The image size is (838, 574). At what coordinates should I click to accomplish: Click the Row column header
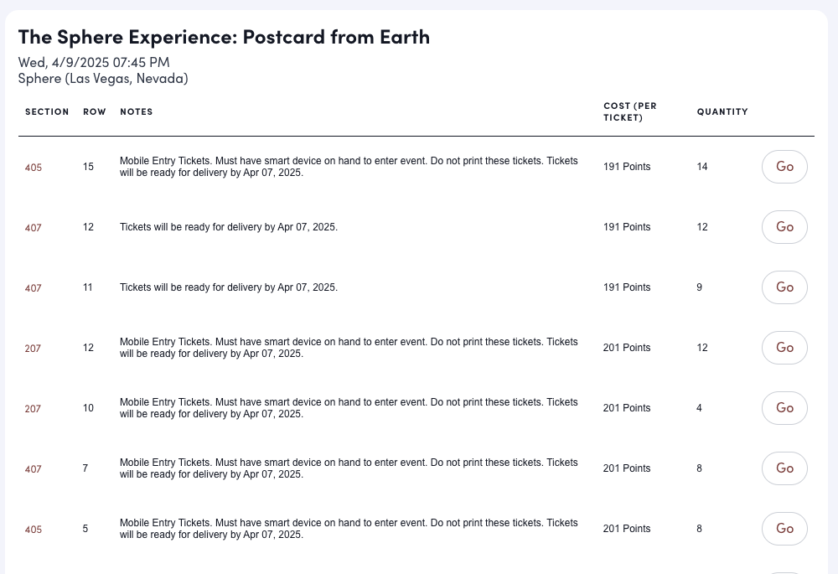click(95, 111)
